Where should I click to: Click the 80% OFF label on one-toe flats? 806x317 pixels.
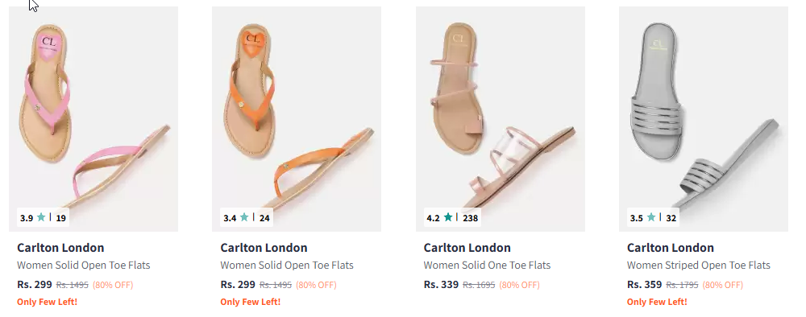pos(519,285)
